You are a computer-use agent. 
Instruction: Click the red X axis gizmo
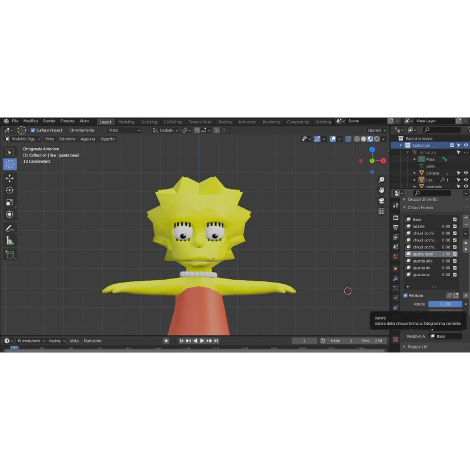click(x=383, y=160)
